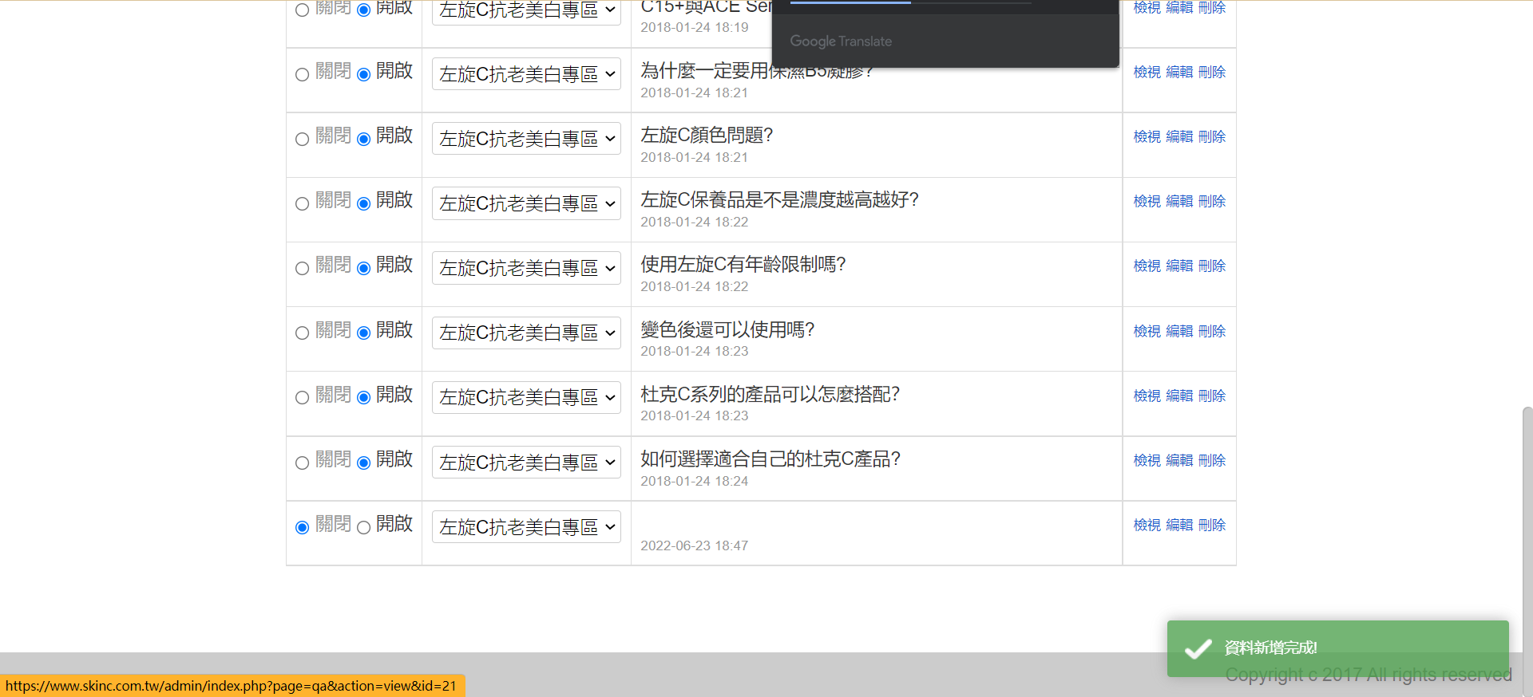The height and width of the screenshot is (697, 1533).
Task: Click the 如何選擇適合自己的杜克C產品? title
Action: pyautogui.click(x=770, y=459)
